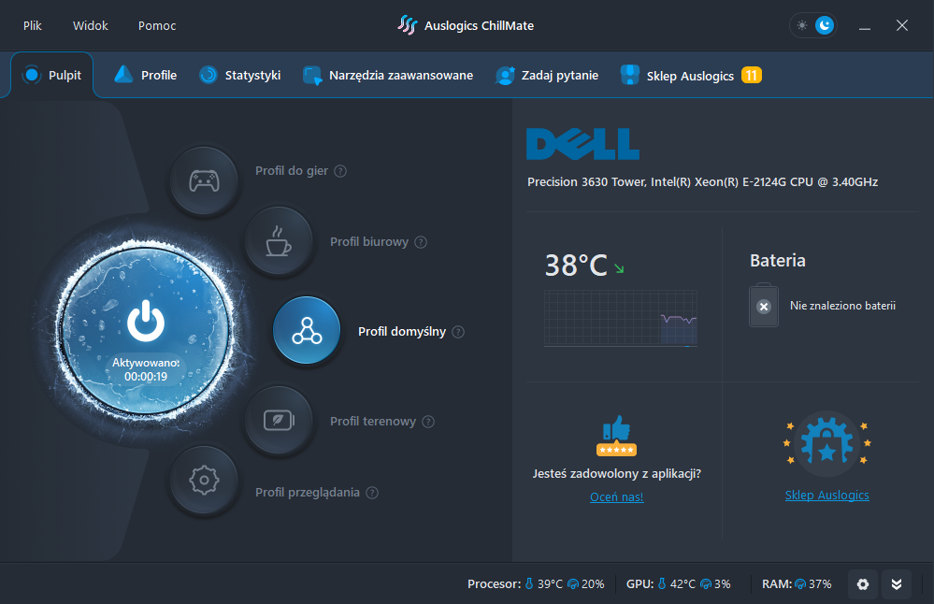Click the Profil do gier label
The width and height of the screenshot is (934, 604).
click(292, 171)
